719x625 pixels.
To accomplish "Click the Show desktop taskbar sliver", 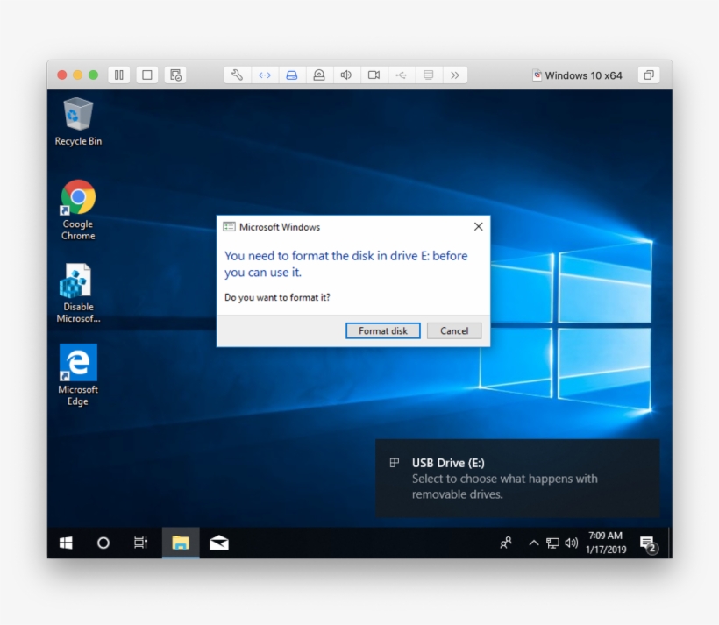I will point(670,543).
